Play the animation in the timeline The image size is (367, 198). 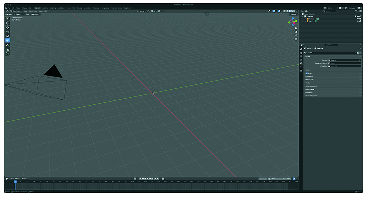[148, 179]
